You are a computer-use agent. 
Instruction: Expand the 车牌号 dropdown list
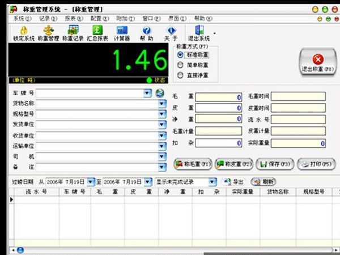click(147, 93)
